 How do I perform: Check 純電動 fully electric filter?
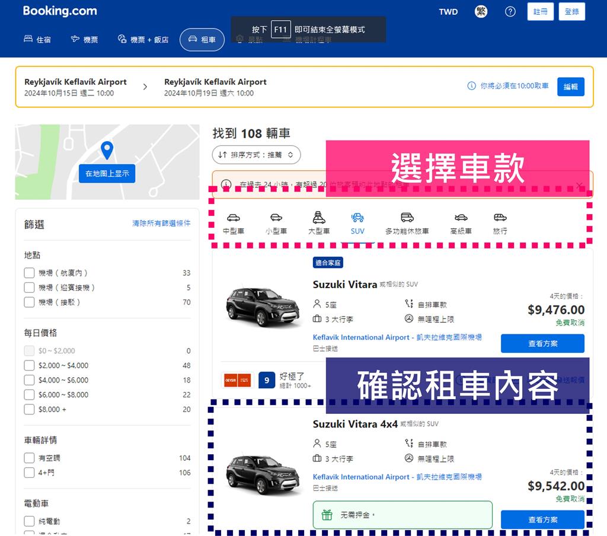coord(30,521)
